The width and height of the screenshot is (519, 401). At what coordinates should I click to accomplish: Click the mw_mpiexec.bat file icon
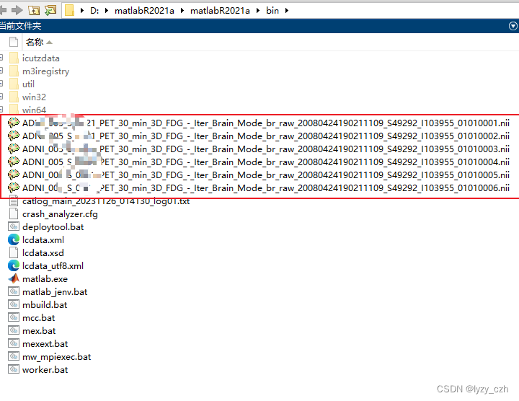14,356
